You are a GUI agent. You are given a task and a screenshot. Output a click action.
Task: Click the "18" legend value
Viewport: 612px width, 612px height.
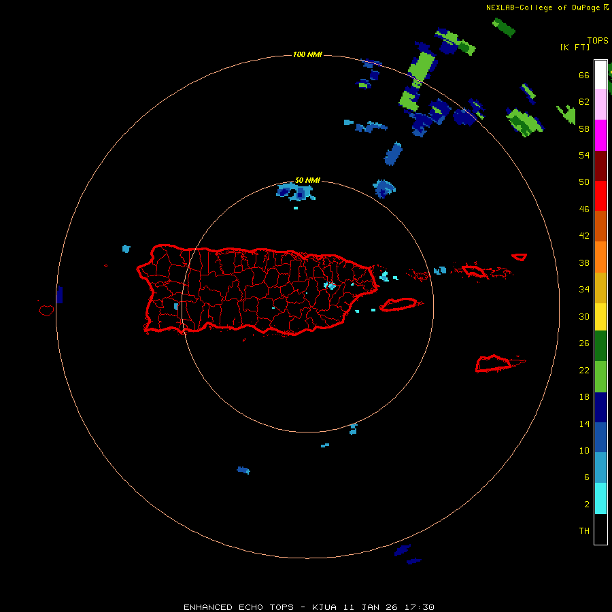(x=584, y=397)
